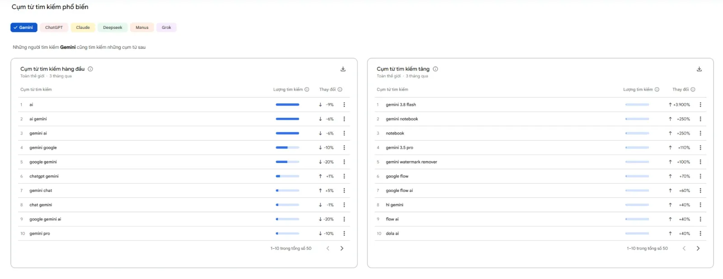723x279 pixels.
Task: Click the 'google flow ai' search term
Action: (399, 191)
